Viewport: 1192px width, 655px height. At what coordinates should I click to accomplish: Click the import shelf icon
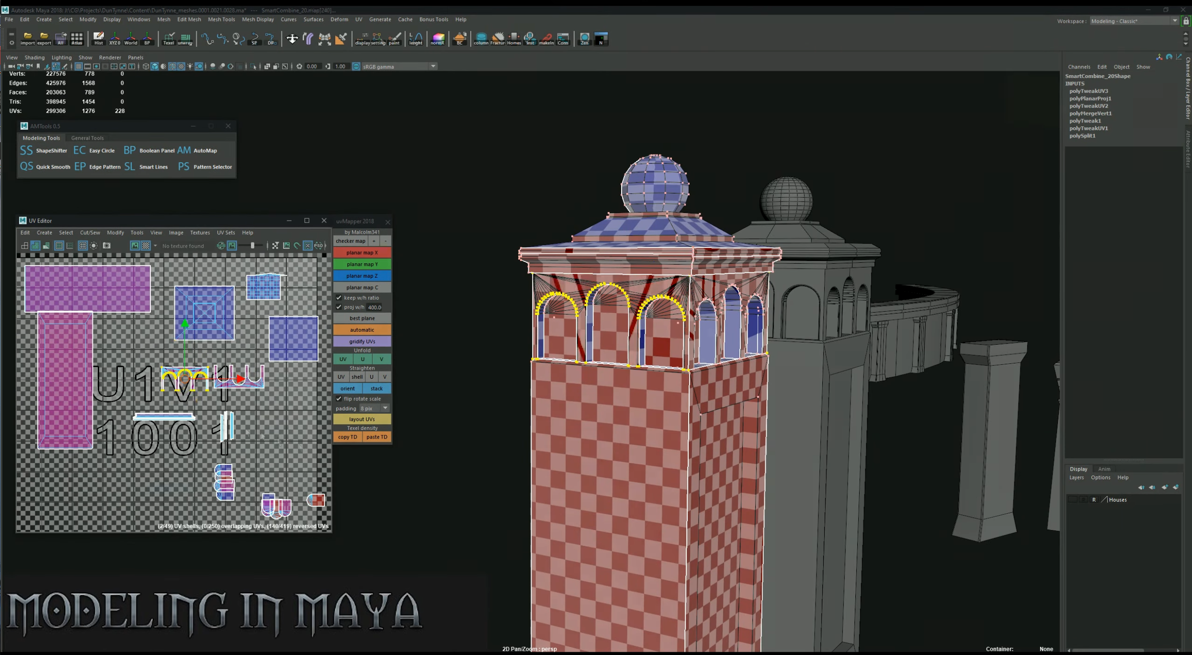[x=28, y=38]
